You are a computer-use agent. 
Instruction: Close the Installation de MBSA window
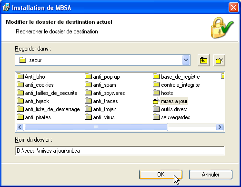233,8
